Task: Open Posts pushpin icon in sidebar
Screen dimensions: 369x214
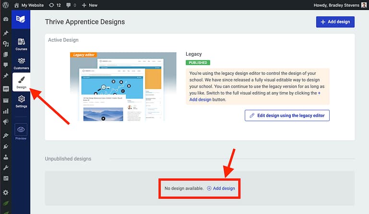Action: (x=6, y=33)
